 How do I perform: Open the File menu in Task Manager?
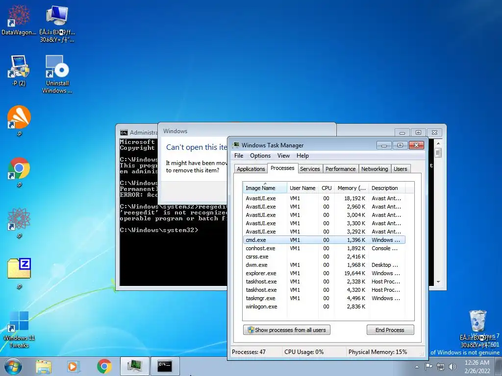(239, 156)
